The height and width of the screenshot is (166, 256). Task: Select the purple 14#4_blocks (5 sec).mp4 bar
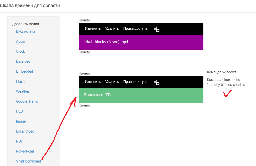141,42
